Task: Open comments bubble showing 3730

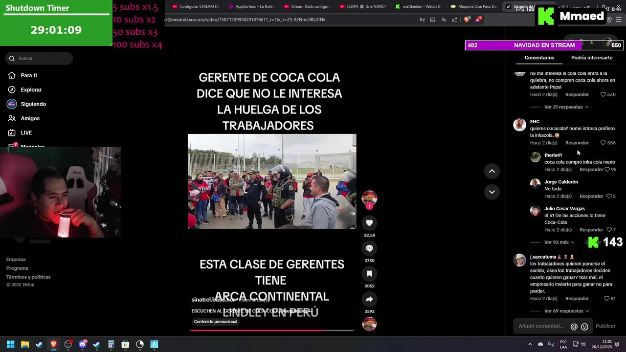Action: pyautogui.click(x=369, y=248)
